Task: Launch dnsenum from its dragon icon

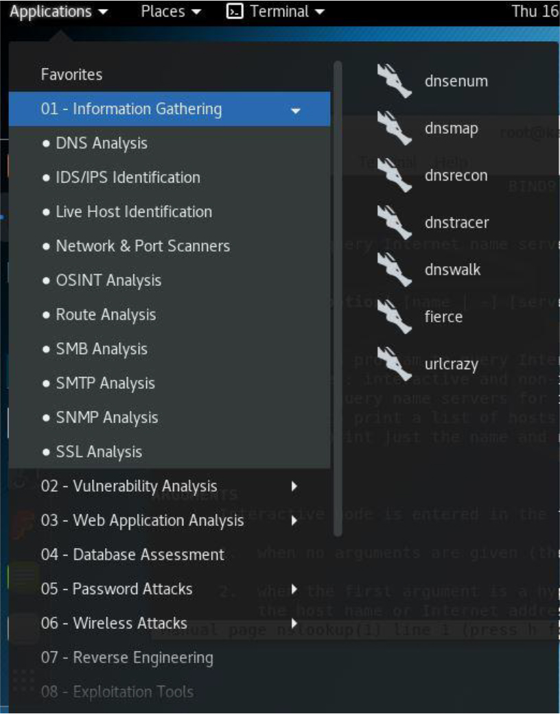Action: point(394,81)
